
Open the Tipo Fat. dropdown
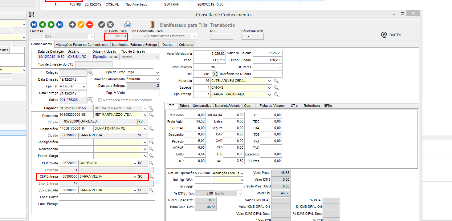tap(84, 86)
